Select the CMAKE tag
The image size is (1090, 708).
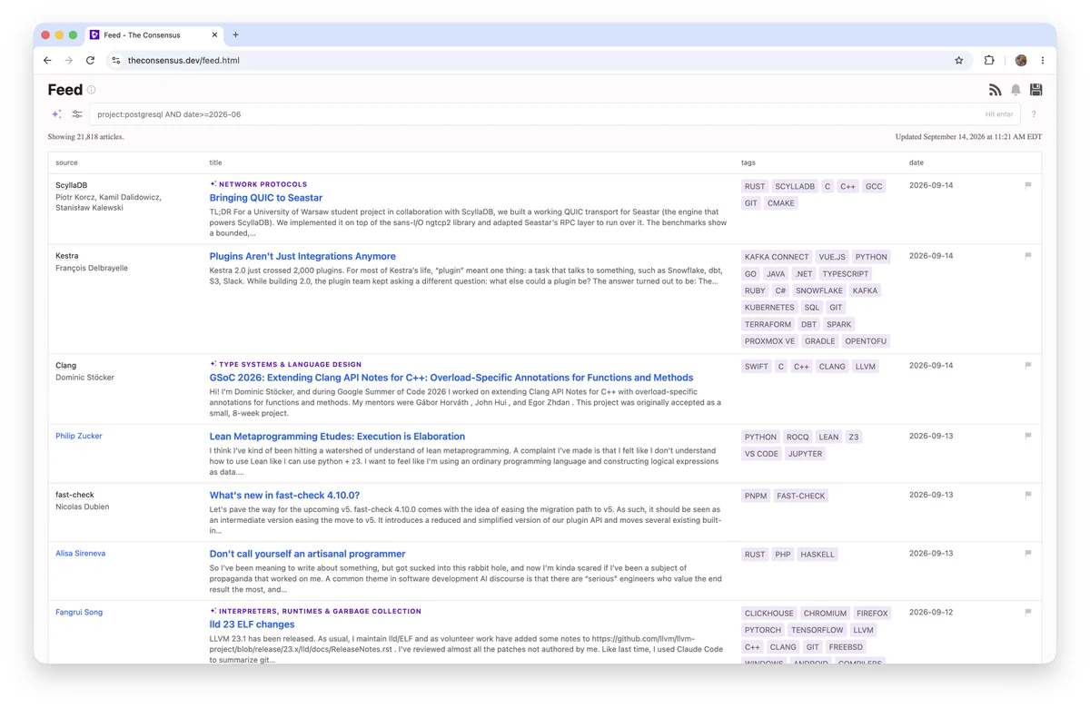click(x=781, y=203)
